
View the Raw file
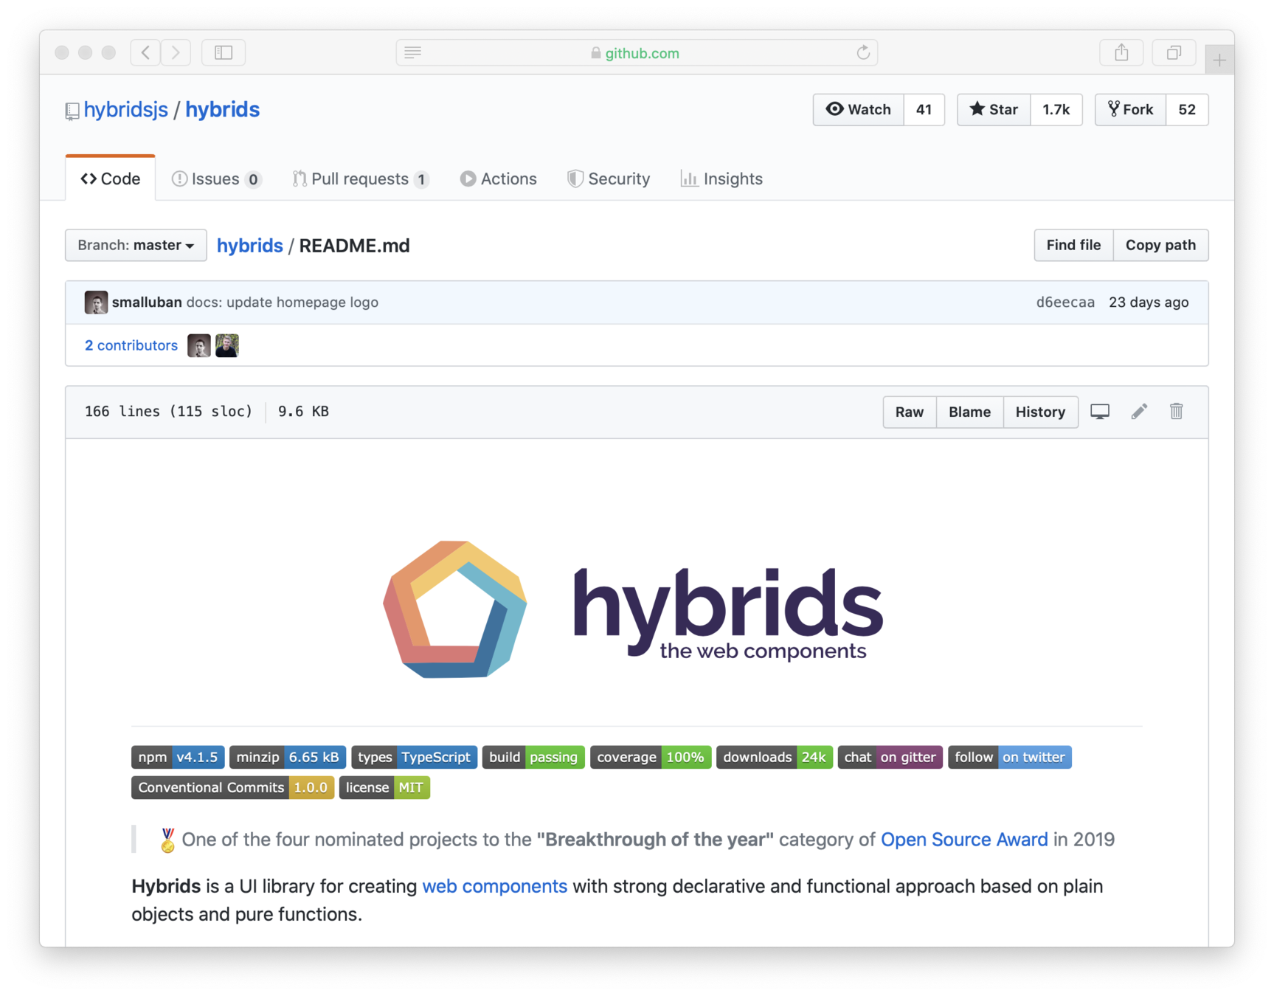click(910, 412)
